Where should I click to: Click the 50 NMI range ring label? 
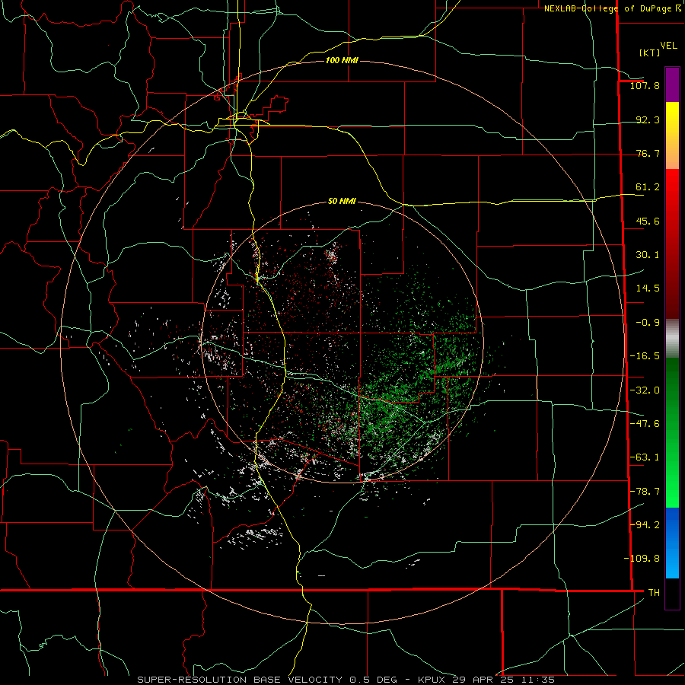pos(342,202)
